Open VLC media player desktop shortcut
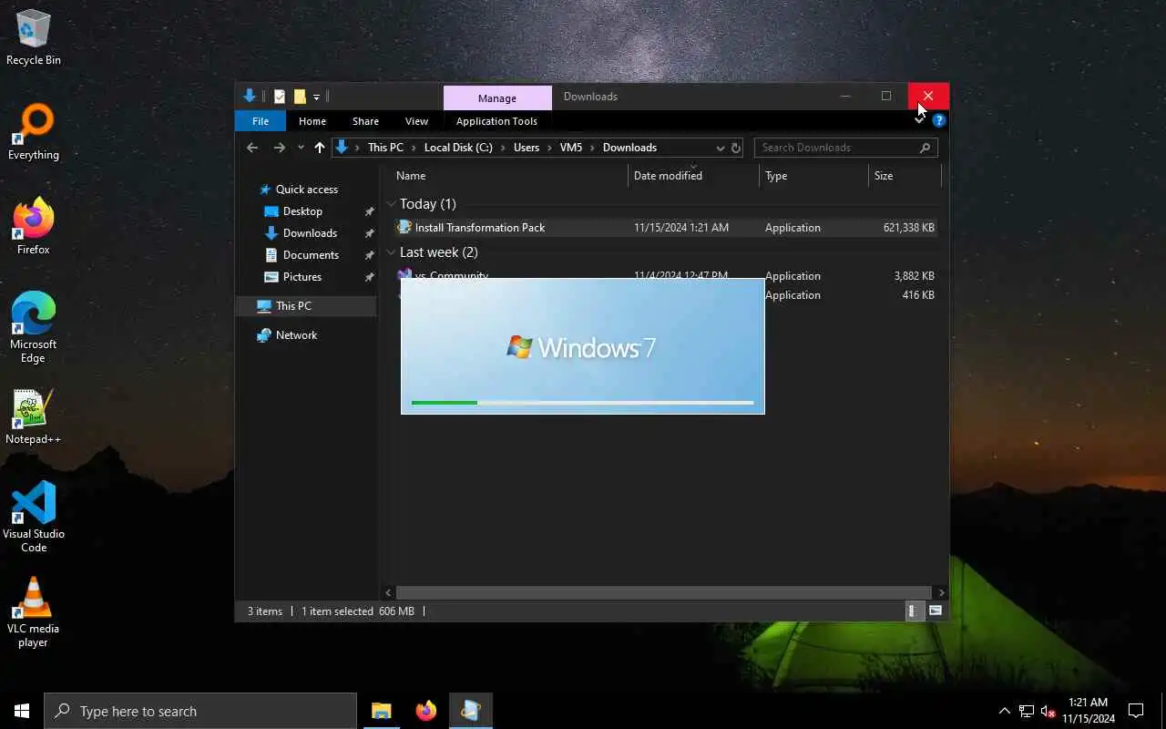 click(34, 612)
